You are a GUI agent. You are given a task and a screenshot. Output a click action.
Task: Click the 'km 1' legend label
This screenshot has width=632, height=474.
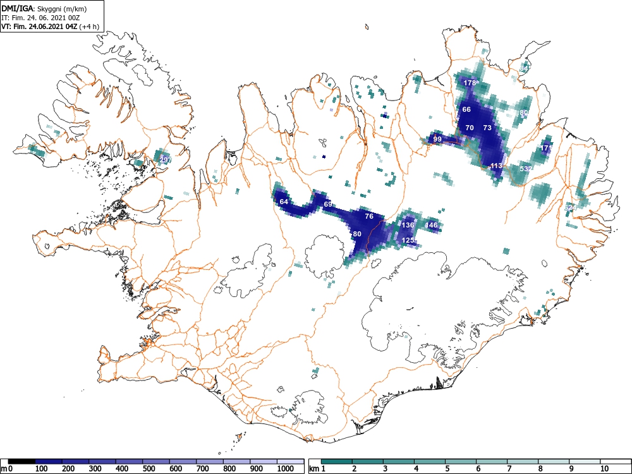coord(317,469)
